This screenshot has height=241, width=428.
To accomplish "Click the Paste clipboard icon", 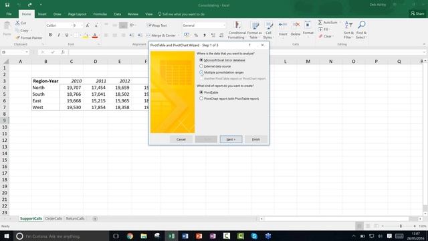I will 7,26.
